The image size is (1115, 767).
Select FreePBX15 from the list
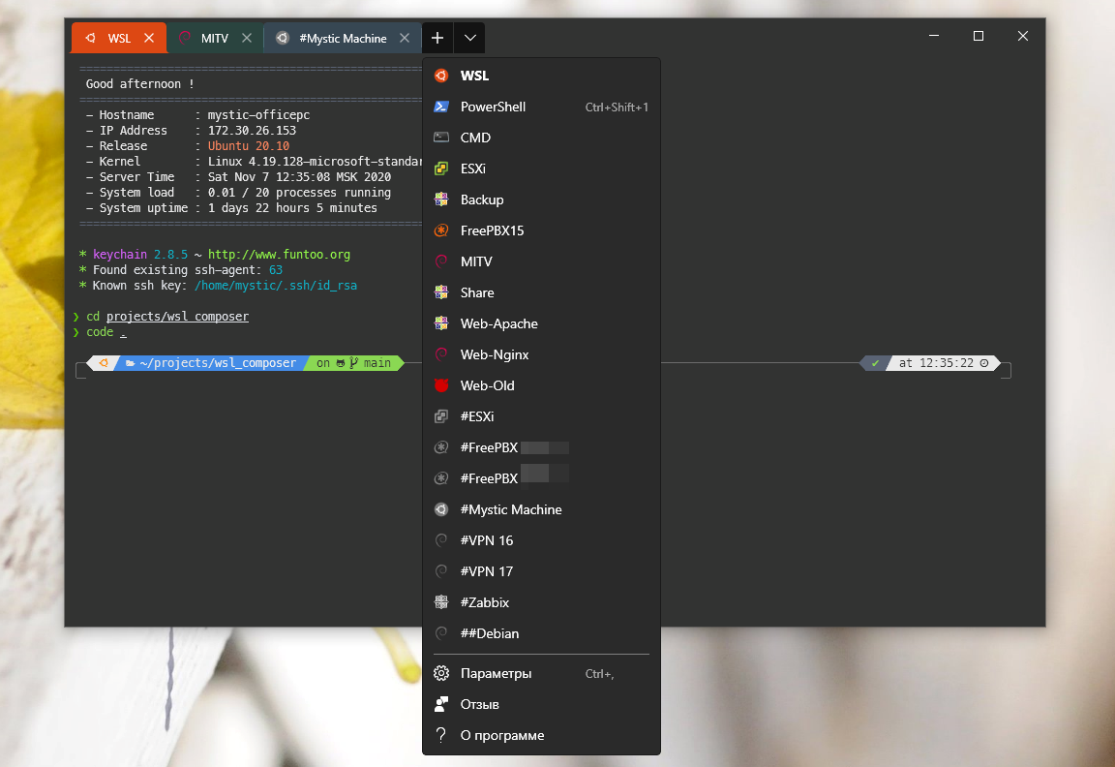click(541, 230)
